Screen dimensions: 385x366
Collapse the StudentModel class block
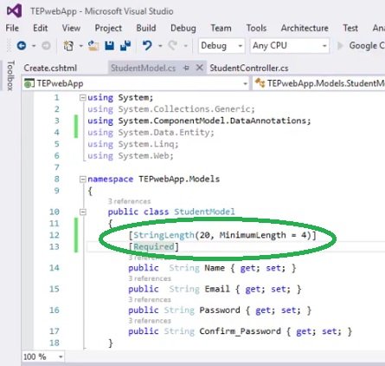click(83, 212)
